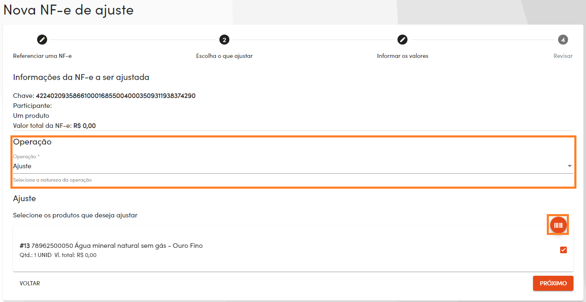Screen dimensions: 586x302
Task: Click the VOLTAR link
Action: [x=29, y=283]
